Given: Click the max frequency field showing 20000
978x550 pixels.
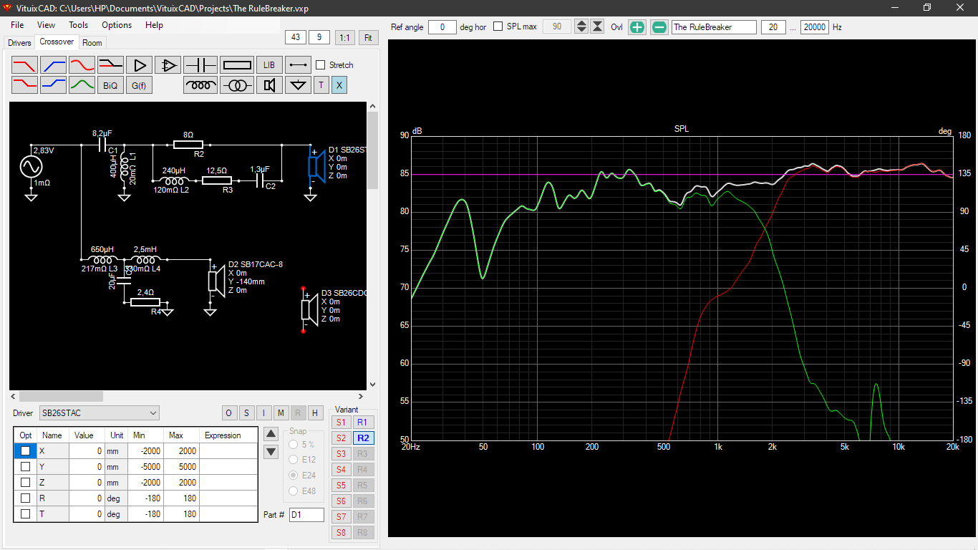Looking at the screenshot, I should tap(814, 27).
